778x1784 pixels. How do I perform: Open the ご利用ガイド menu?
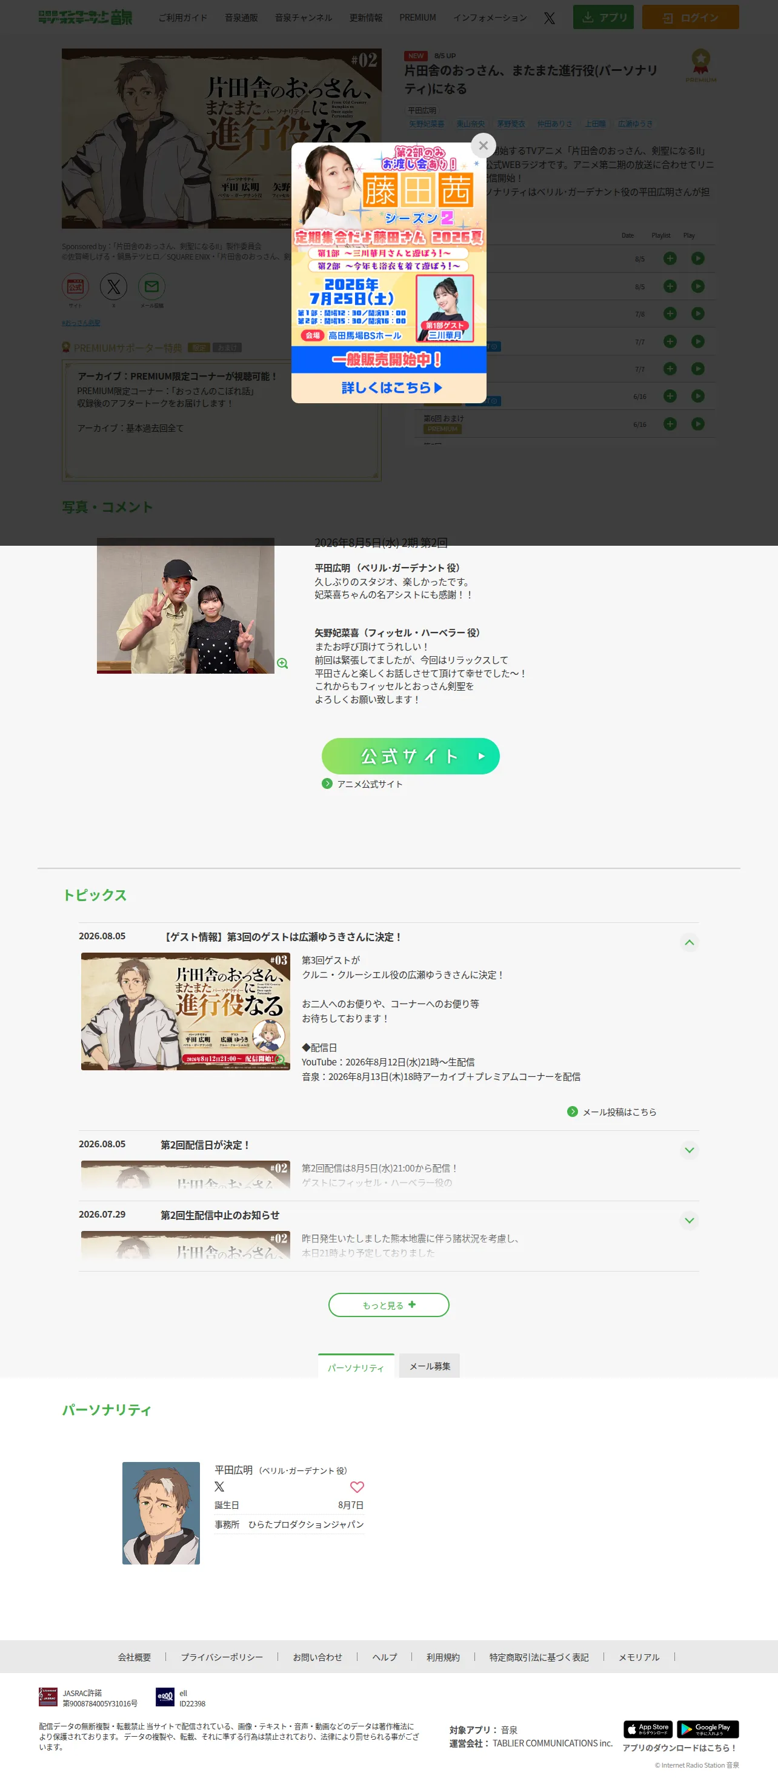[x=183, y=18]
